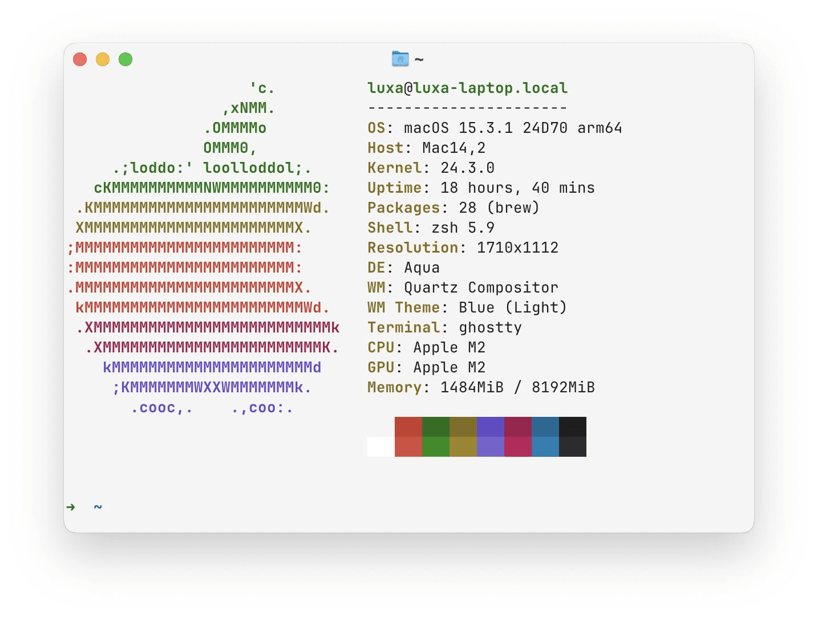This screenshot has width=818, height=617.
Task: Click the home folder icon in the titlebar
Action: (x=400, y=59)
